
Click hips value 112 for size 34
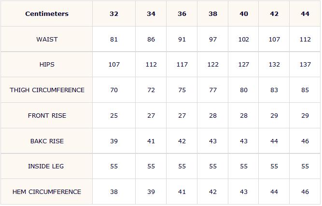(x=151, y=65)
